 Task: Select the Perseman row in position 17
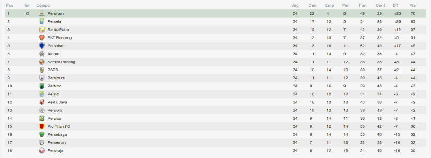tap(215, 142)
